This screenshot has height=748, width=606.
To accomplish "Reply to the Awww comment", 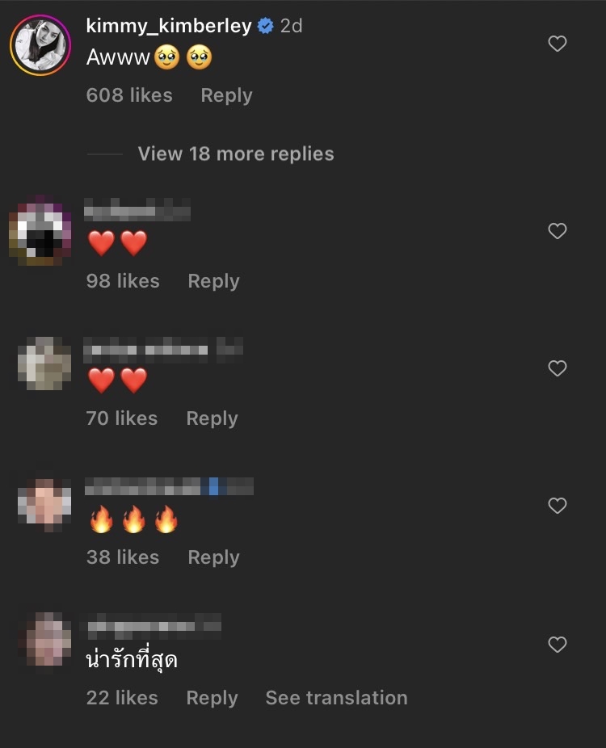I will click(226, 95).
